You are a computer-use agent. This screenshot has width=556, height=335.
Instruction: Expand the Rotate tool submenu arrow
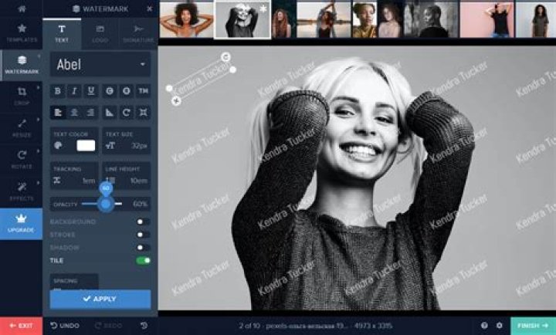pos(39,151)
